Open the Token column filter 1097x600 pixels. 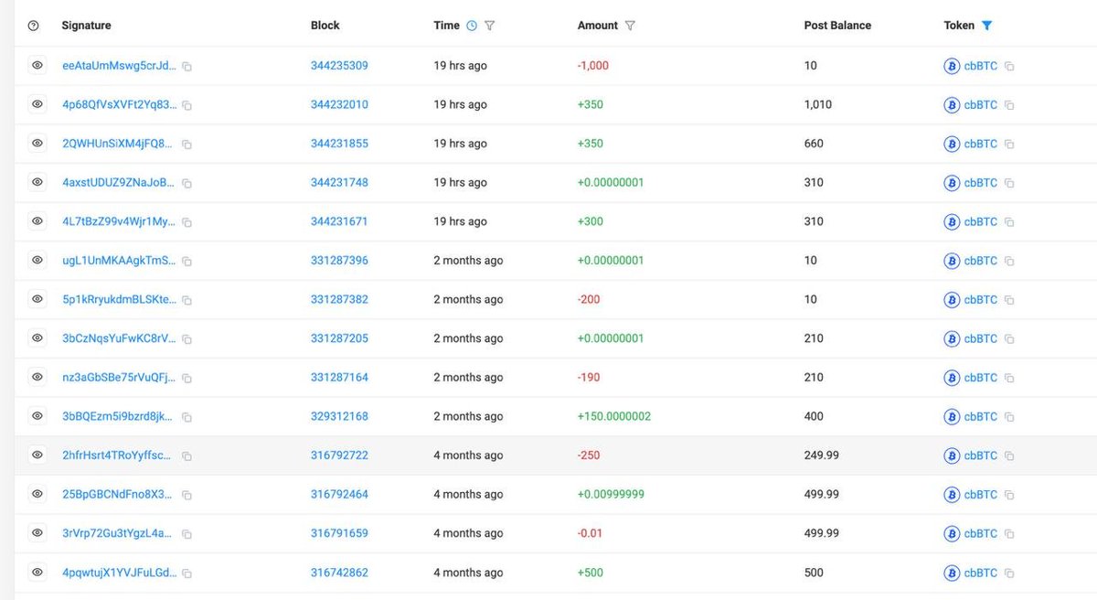986,26
